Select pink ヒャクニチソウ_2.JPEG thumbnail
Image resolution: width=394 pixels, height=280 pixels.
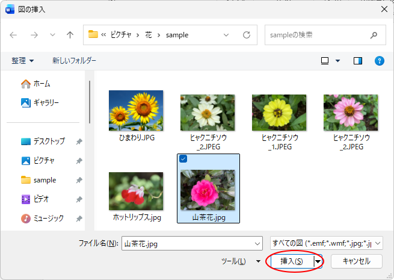click(x=351, y=113)
